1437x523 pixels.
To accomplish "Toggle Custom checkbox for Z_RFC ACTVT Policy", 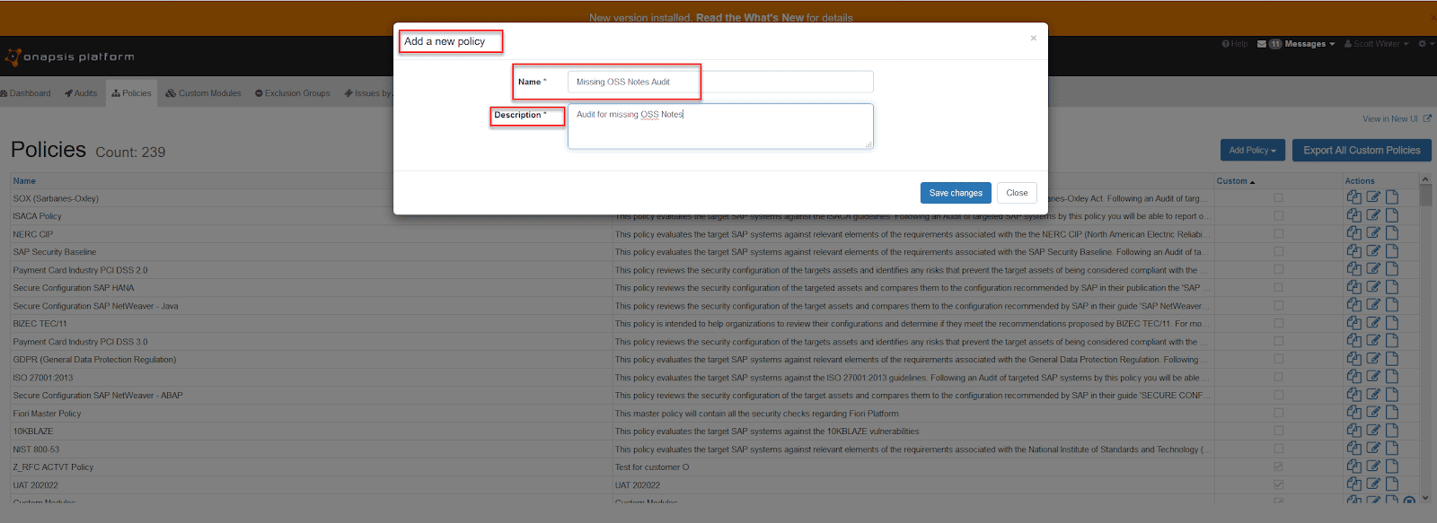I will tap(1278, 467).
